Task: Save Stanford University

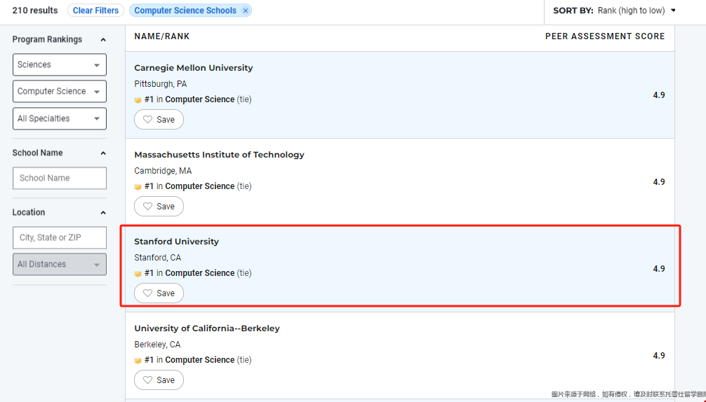Action: (159, 293)
